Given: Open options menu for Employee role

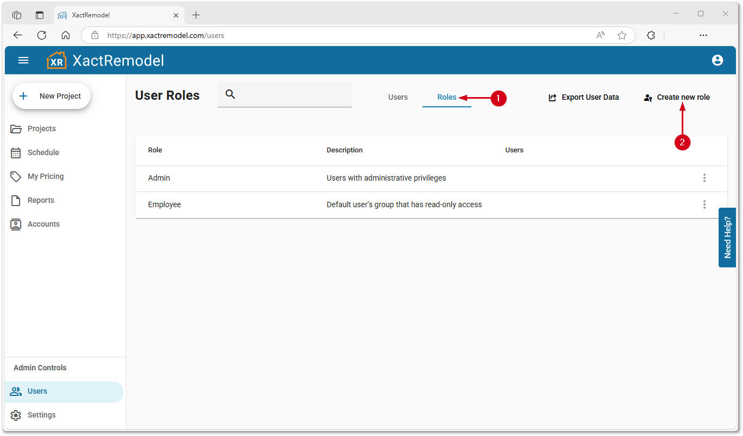Looking at the screenshot, I should pyautogui.click(x=704, y=204).
